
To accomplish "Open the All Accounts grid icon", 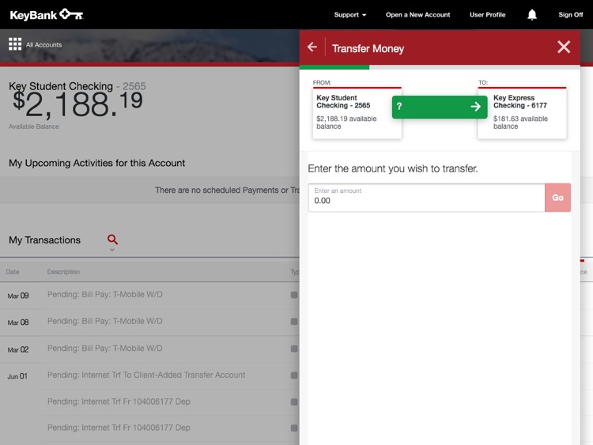I will coord(15,44).
